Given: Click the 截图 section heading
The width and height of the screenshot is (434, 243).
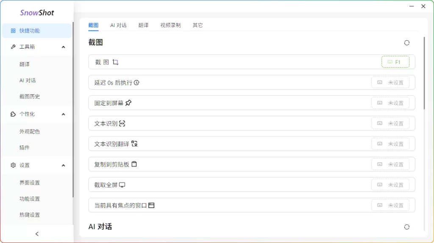Looking at the screenshot, I should pyautogui.click(x=96, y=43).
